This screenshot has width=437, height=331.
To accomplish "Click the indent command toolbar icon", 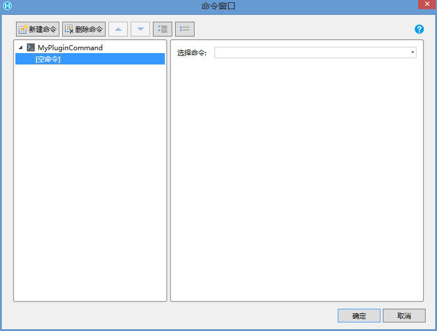I will click(x=163, y=29).
